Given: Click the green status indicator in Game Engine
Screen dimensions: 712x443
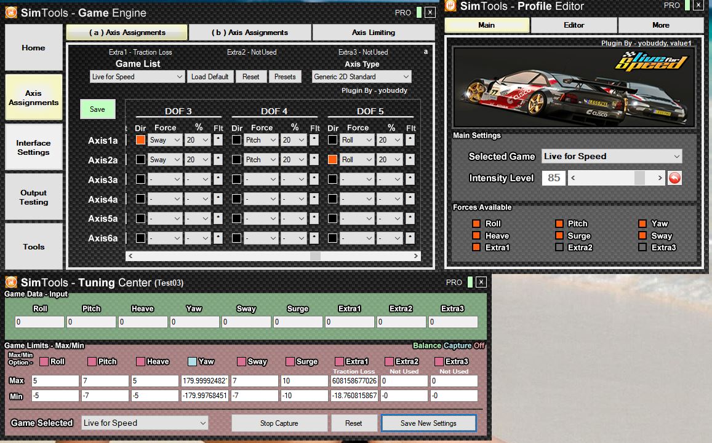Looking at the screenshot, I should (419, 13).
